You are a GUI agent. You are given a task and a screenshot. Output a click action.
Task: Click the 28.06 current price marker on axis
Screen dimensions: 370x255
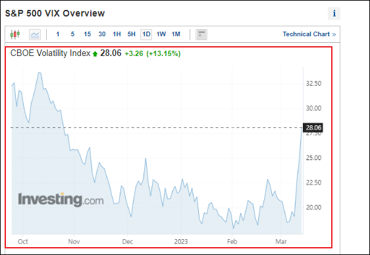313,128
